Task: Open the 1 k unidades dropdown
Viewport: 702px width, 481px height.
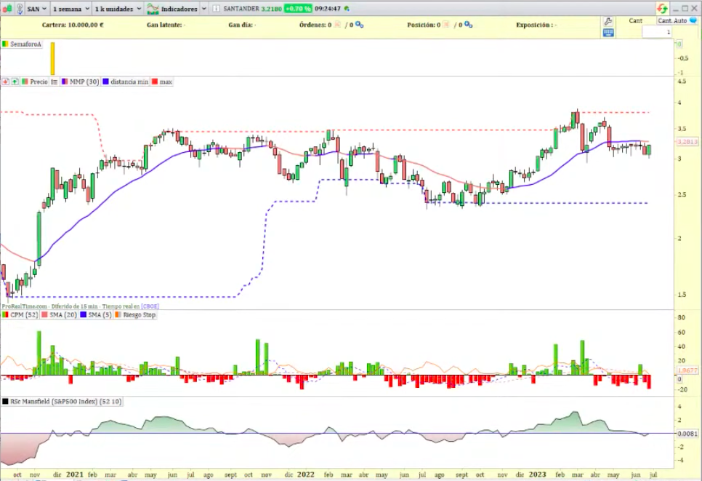Action: pos(118,9)
